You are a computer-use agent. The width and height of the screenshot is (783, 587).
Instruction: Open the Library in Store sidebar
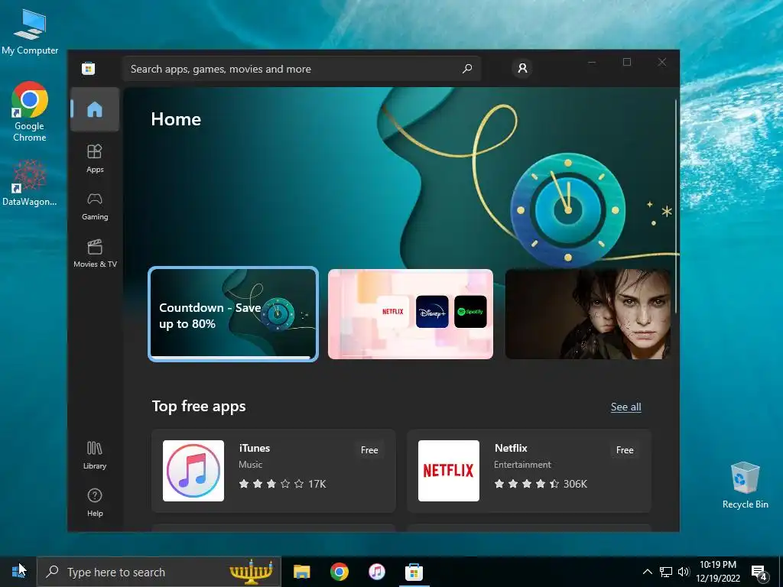[95, 455]
